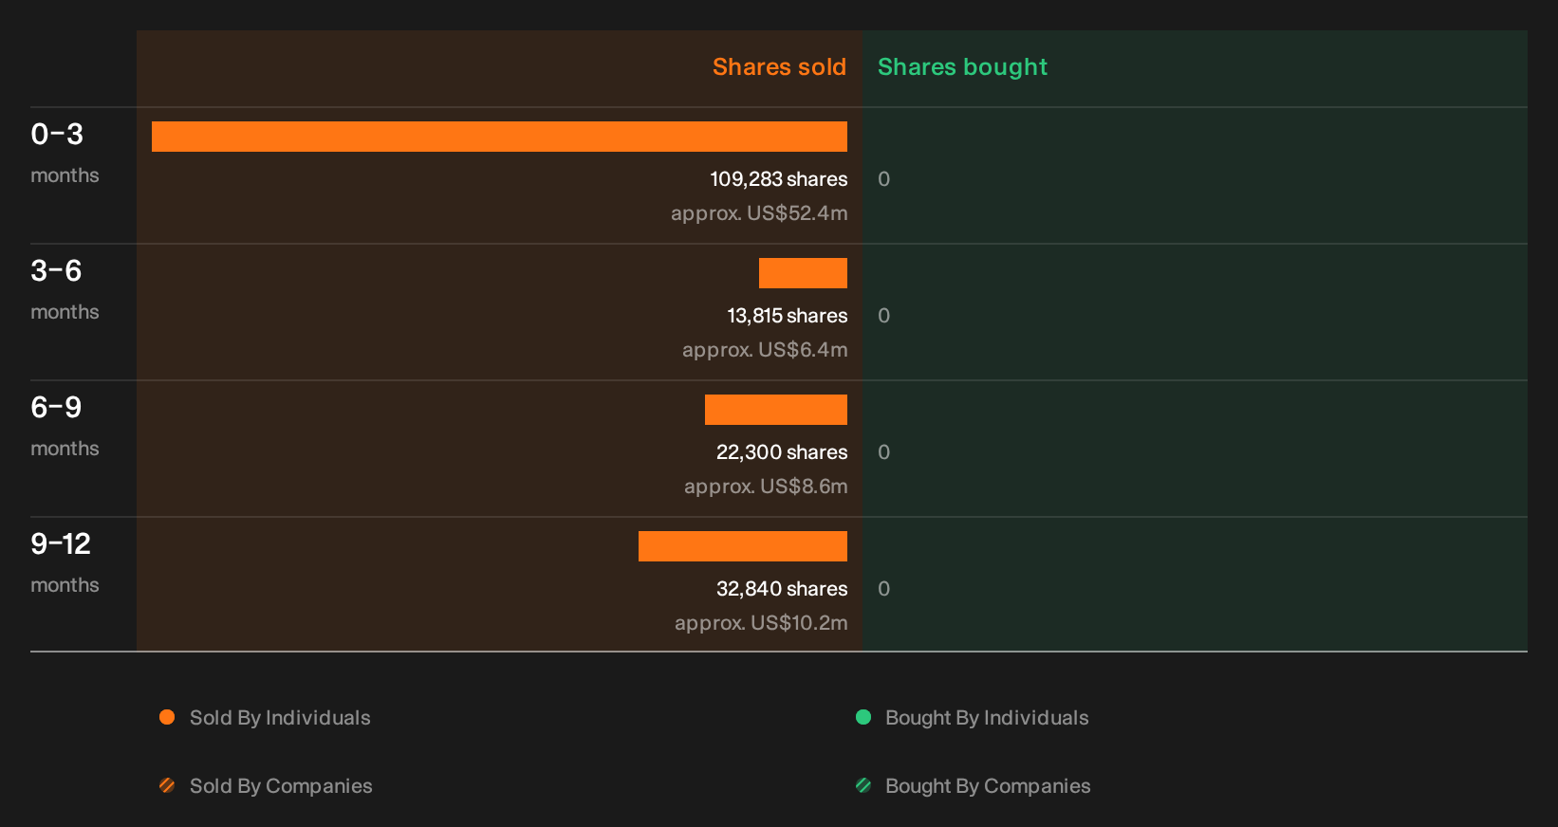This screenshot has width=1558, height=827.
Task: Select the Sold By Individuals legend label
Action: point(280,718)
